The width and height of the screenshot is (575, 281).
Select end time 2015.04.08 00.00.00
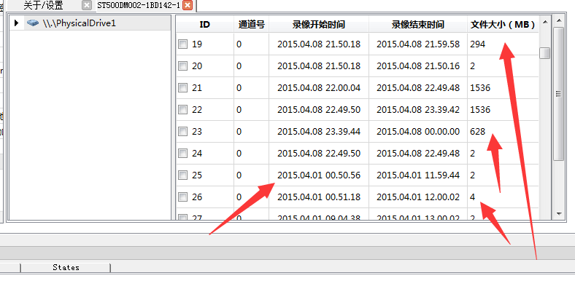418,131
